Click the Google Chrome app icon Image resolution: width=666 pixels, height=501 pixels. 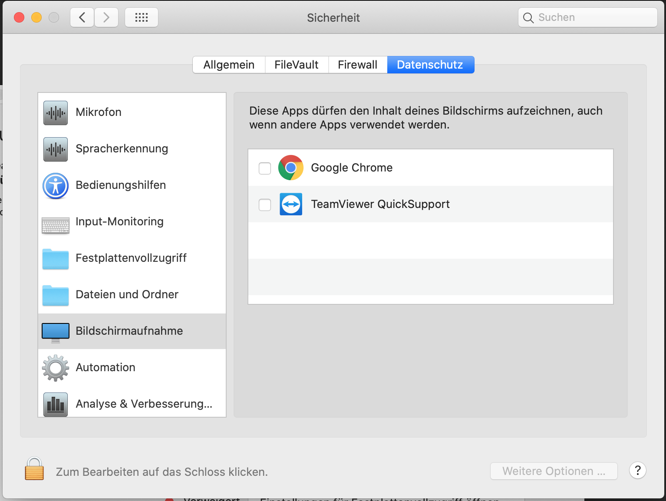[x=290, y=168]
